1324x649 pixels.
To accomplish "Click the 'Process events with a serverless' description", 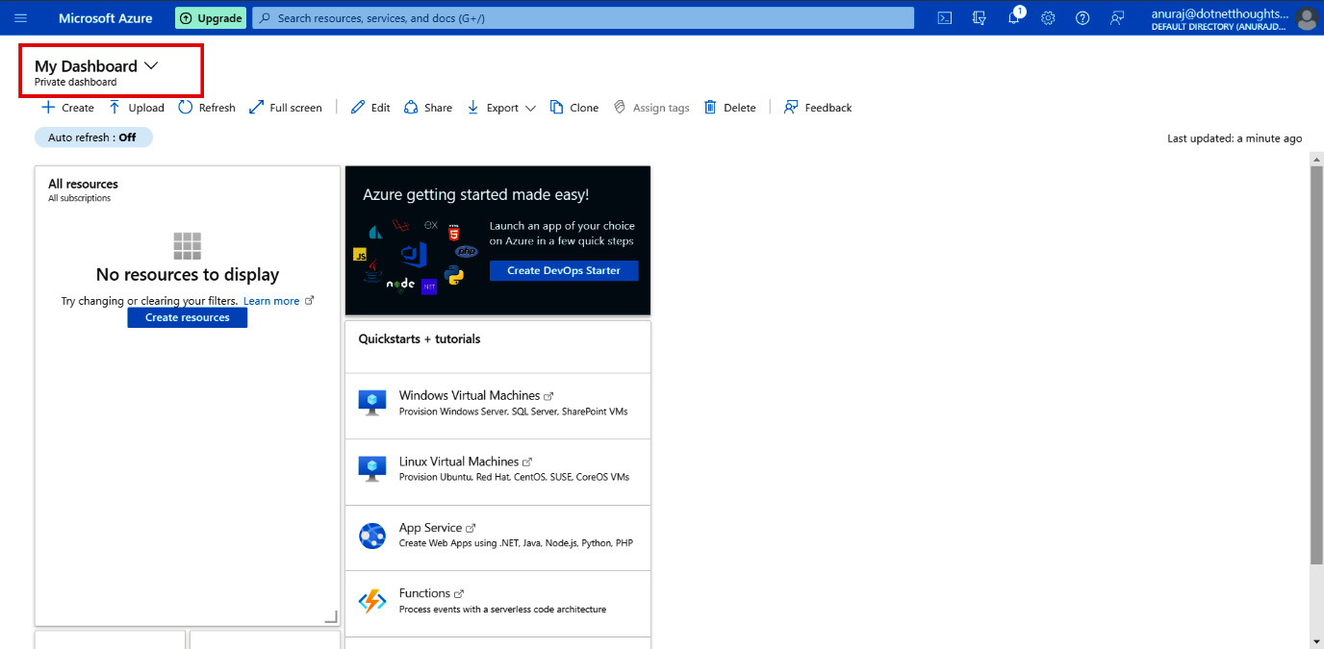I will tap(502, 610).
